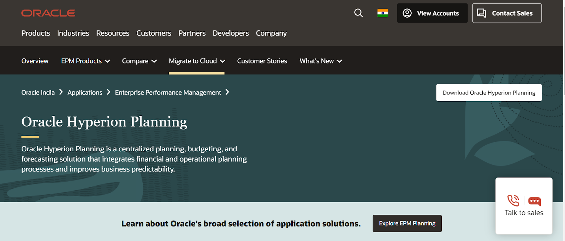The image size is (565, 241).
Task: Click the Contact Sales button
Action: (507, 13)
